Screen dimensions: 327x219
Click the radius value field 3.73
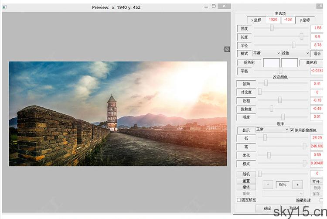pos(317,45)
